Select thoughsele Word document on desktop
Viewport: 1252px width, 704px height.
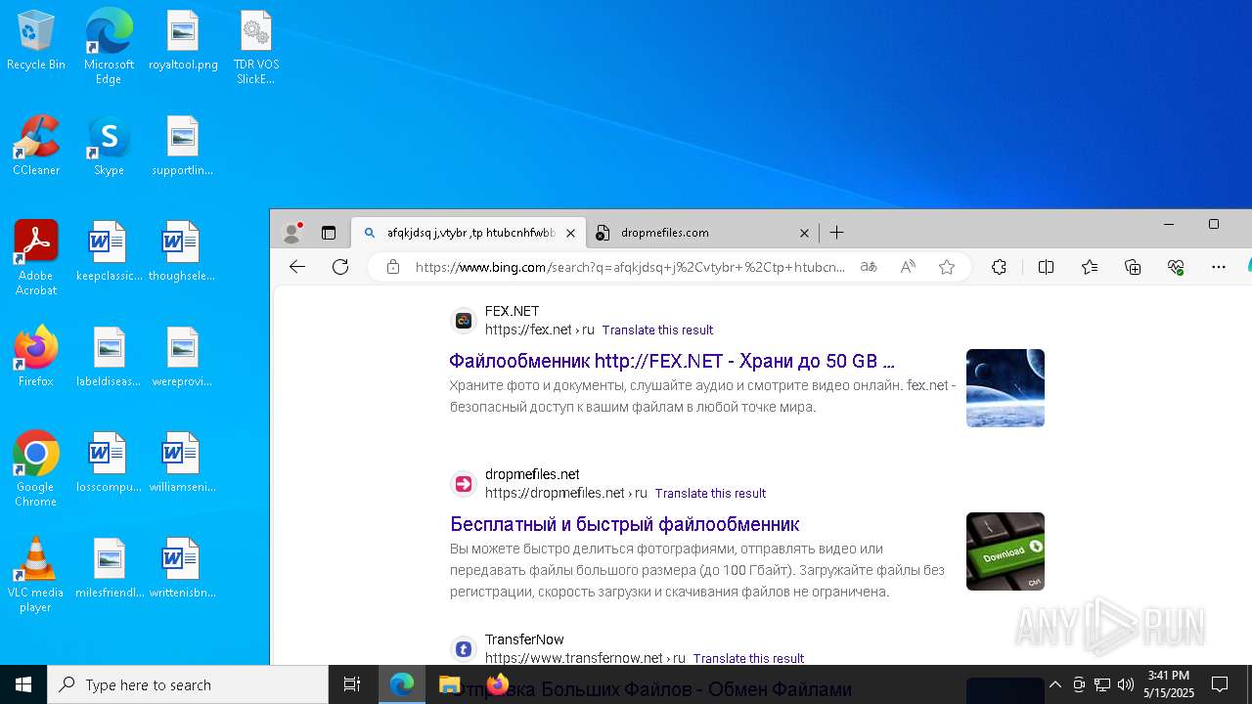[x=182, y=252]
